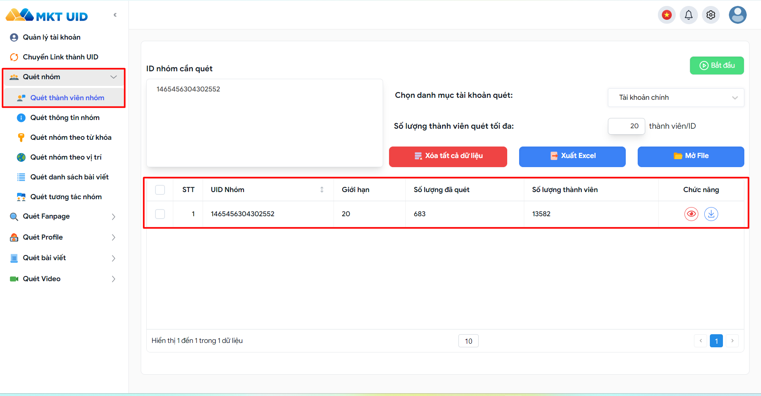Click the Mở File button
Screen dimensions: 761x396
tap(691, 156)
